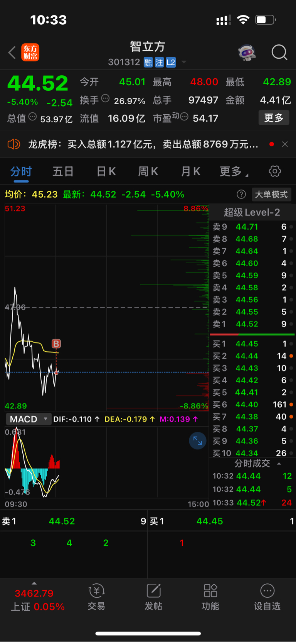Select the 卖9 44.71 order row
The width and height of the screenshot is (296, 642).
(x=252, y=227)
